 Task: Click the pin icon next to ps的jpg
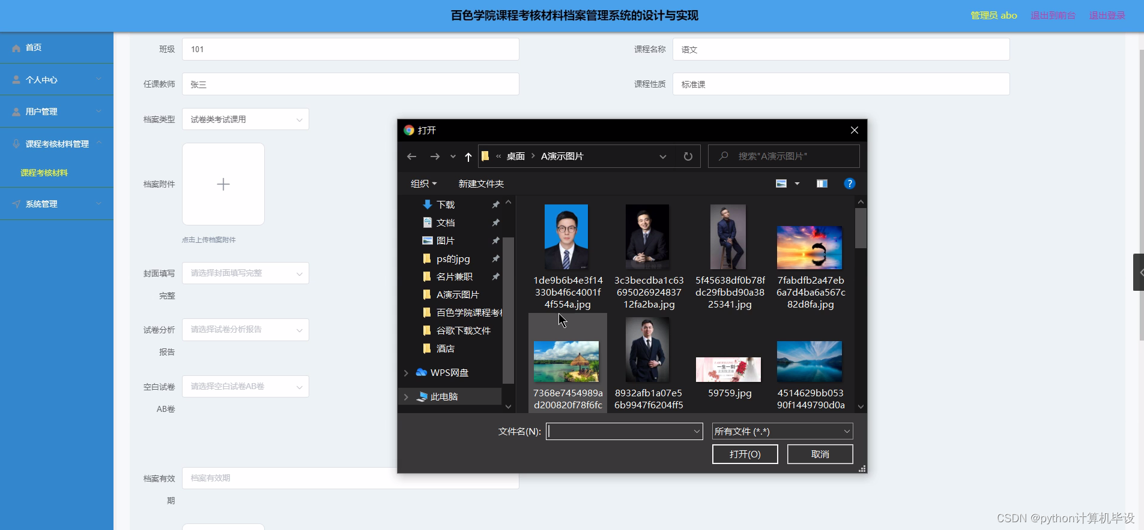coord(495,259)
